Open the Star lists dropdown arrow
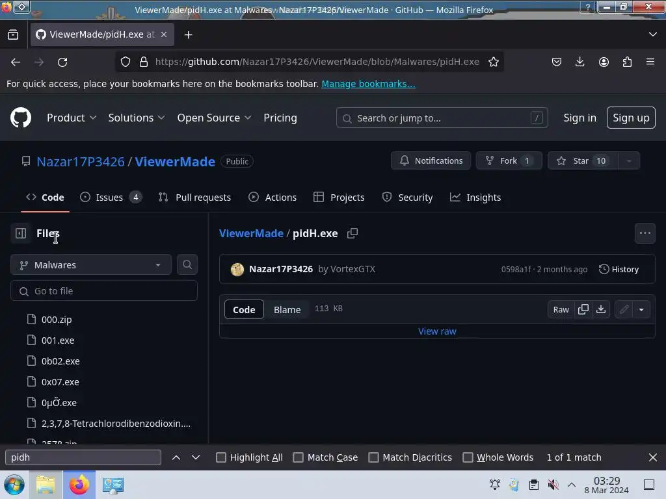 [x=629, y=161]
